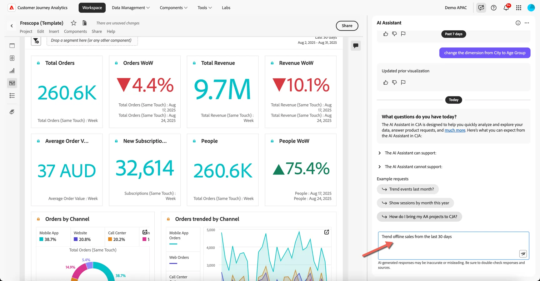
Task: Flag the 'Updated prior visualization' response
Action: [403, 82]
